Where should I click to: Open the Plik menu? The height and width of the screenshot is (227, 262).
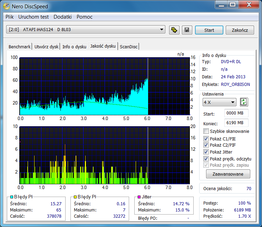tap(10, 17)
